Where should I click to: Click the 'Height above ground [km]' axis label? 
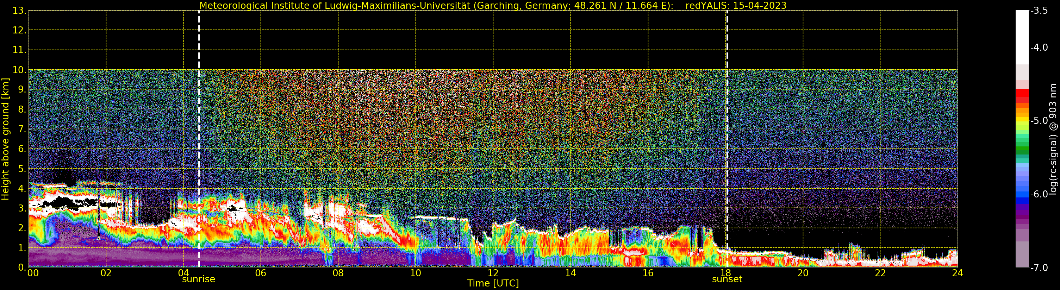coord(5,139)
